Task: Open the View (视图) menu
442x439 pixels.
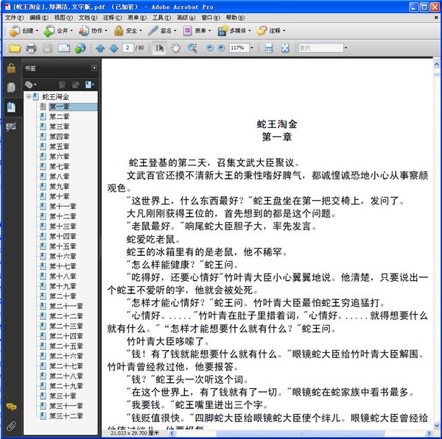Action: [x=63, y=18]
